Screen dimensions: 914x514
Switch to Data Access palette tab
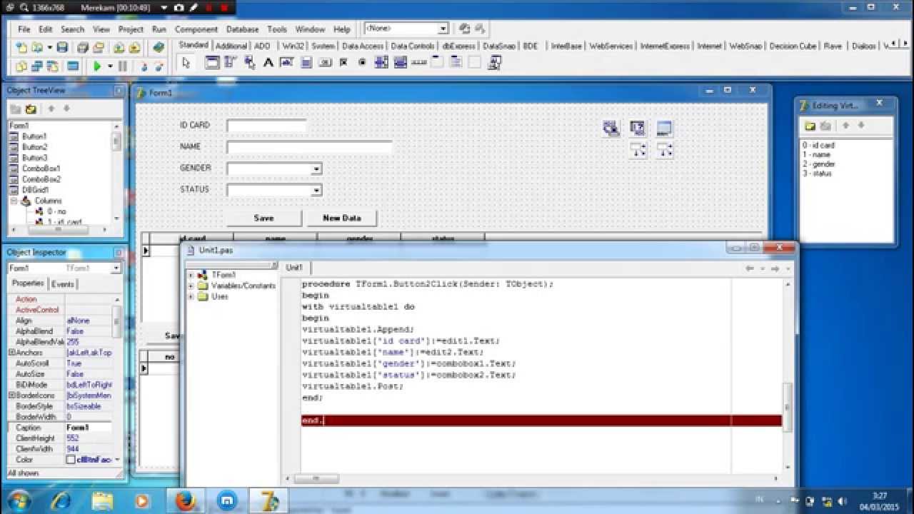click(x=362, y=46)
